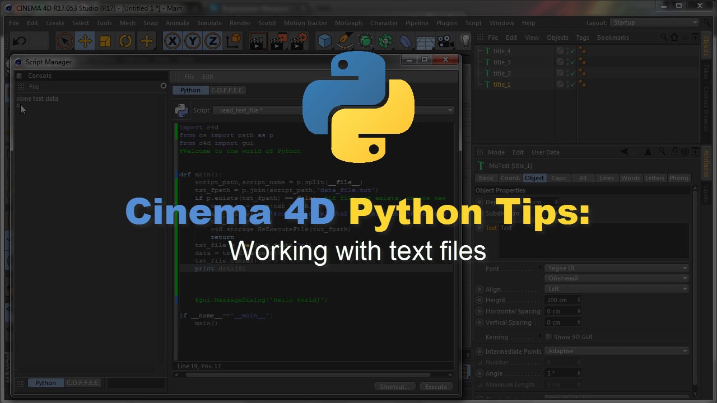
Task: Click Attribute Manager lock icon
Action: (x=674, y=152)
